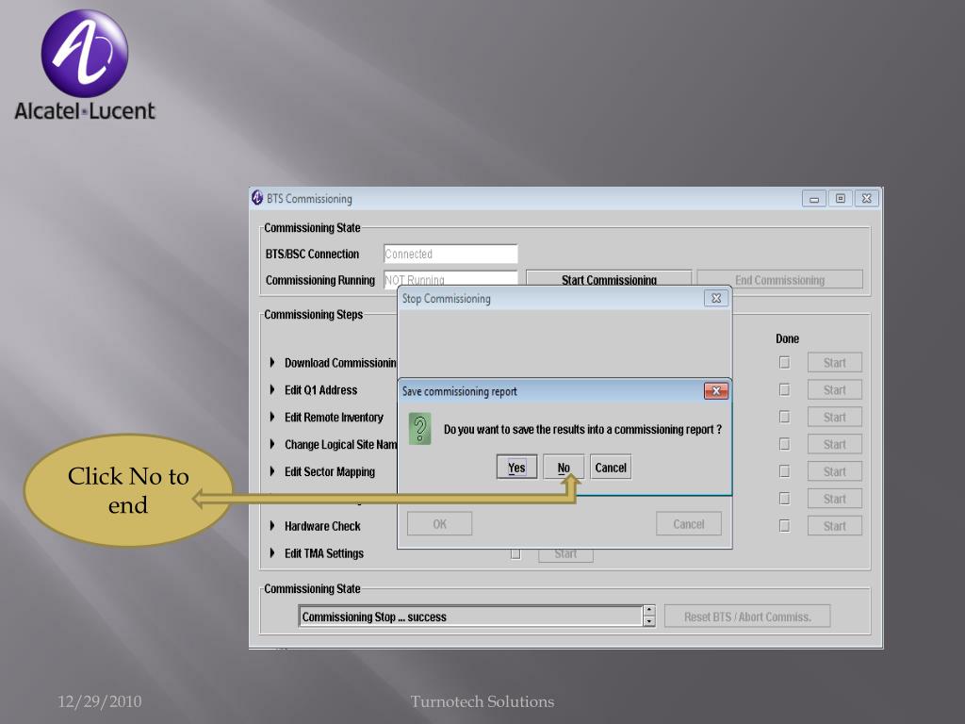Screen dimensions: 965x724
Task: Expand the Edit TMA Settings step
Action: pos(272,552)
